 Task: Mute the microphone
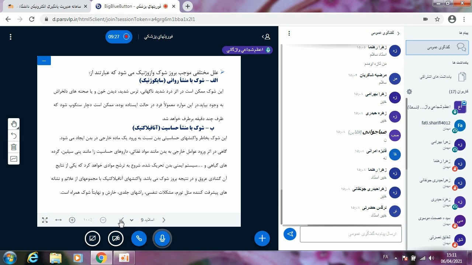pos(162,239)
